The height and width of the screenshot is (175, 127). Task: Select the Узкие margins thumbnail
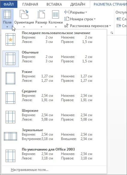coord(10,78)
